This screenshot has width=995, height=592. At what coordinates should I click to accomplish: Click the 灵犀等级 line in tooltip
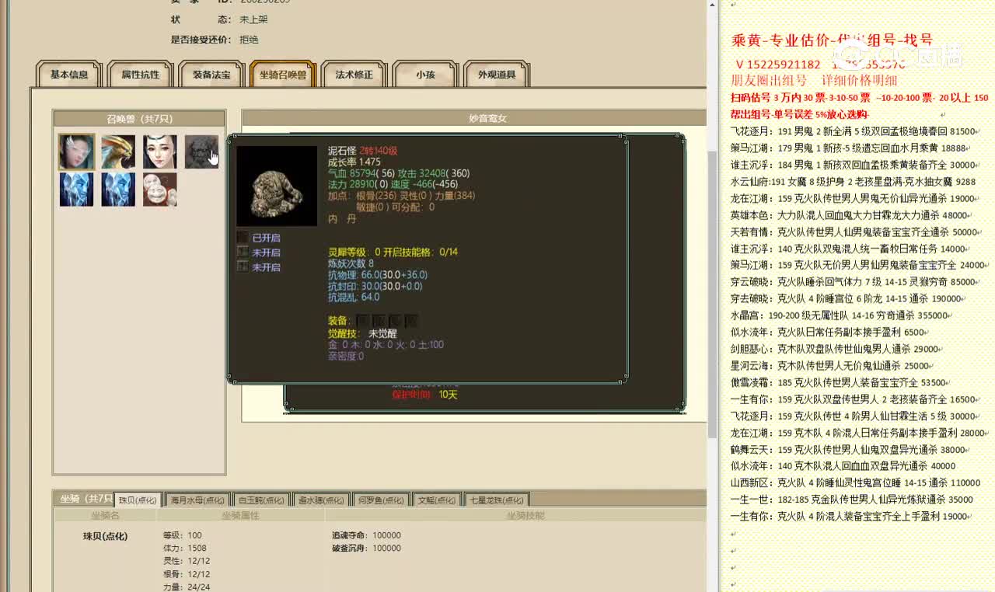click(x=393, y=252)
